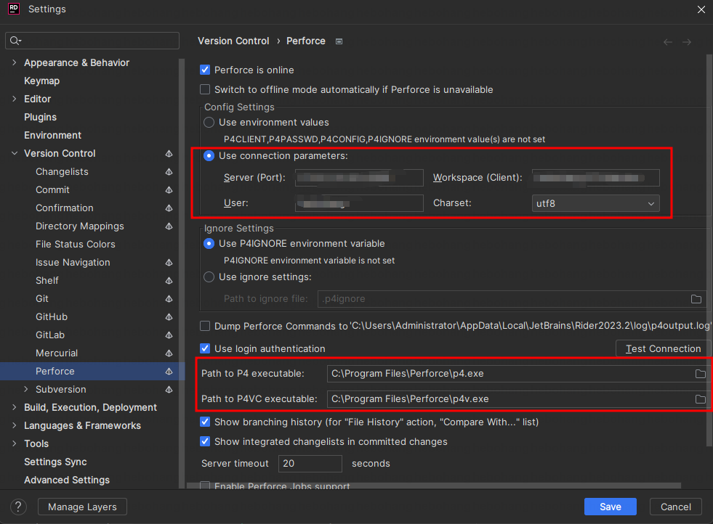Enable switch to offline mode automatically checkbox
The image size is (713, 524).
[205, 89]
